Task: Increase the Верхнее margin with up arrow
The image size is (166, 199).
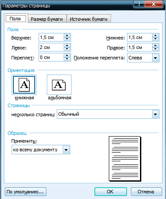Action: pos(67,36)
